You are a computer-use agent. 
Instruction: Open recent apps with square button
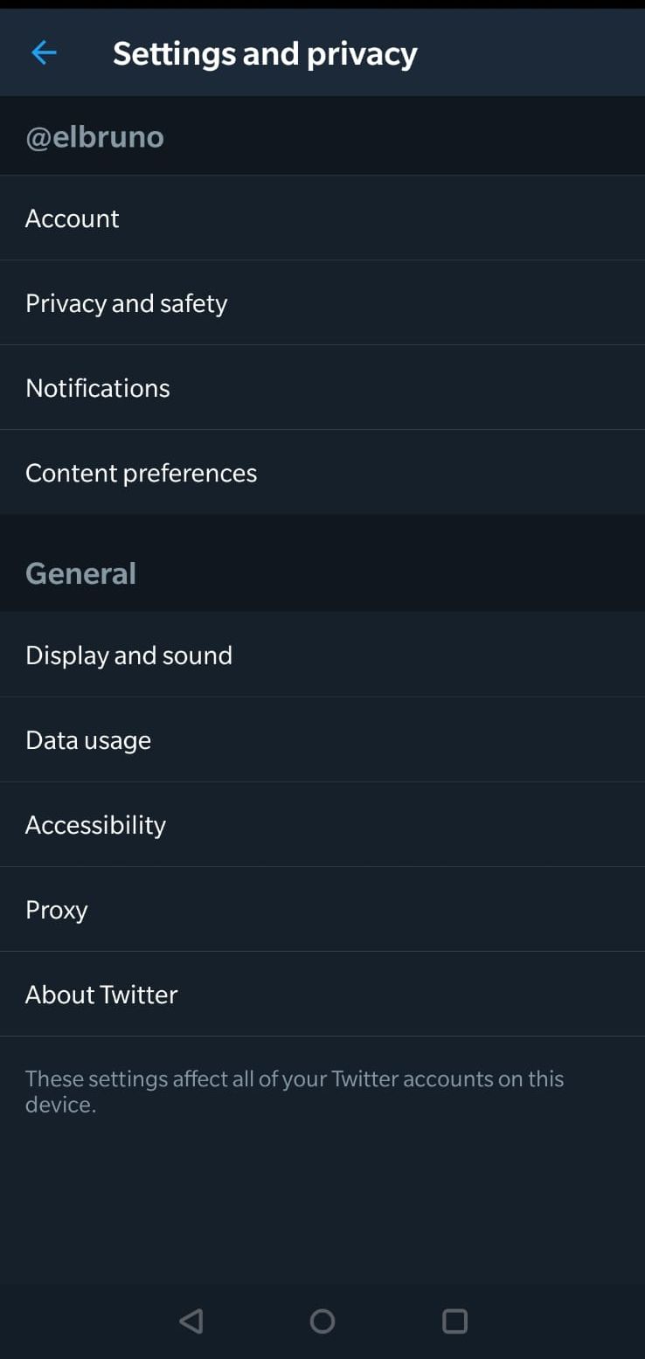click(454, 1321)
